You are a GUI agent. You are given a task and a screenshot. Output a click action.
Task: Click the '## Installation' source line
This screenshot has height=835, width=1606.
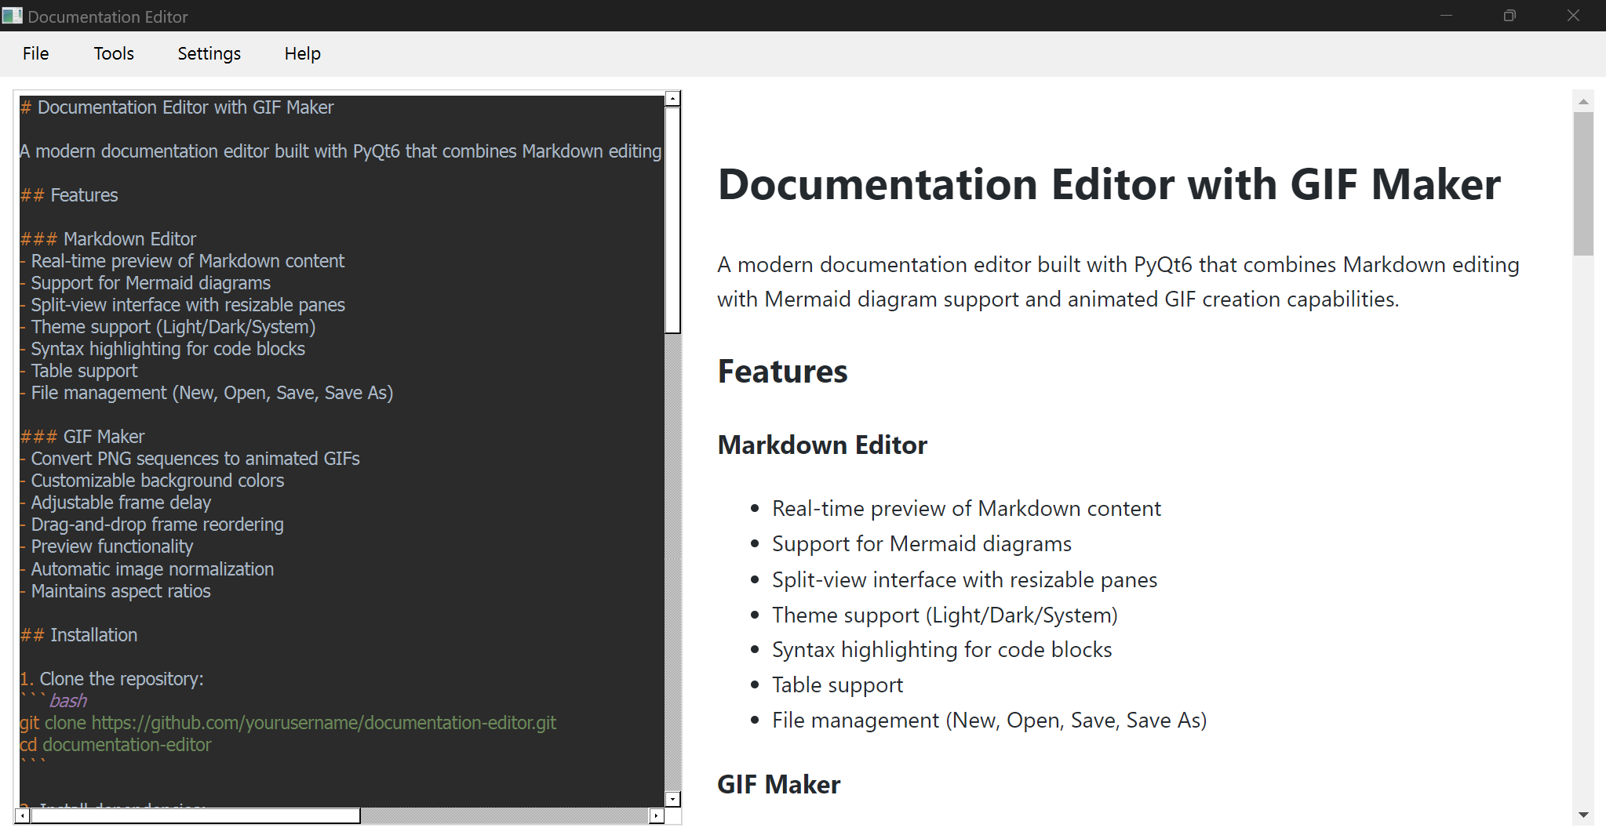[78, 635]
